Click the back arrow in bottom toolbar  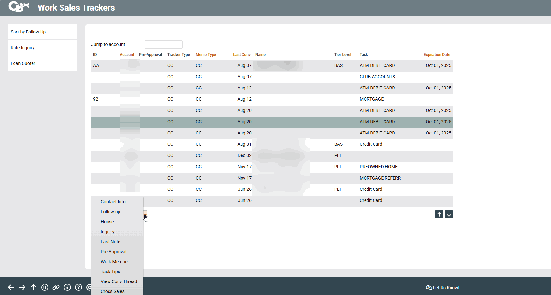pyautogui.click(x=11, y=287)
